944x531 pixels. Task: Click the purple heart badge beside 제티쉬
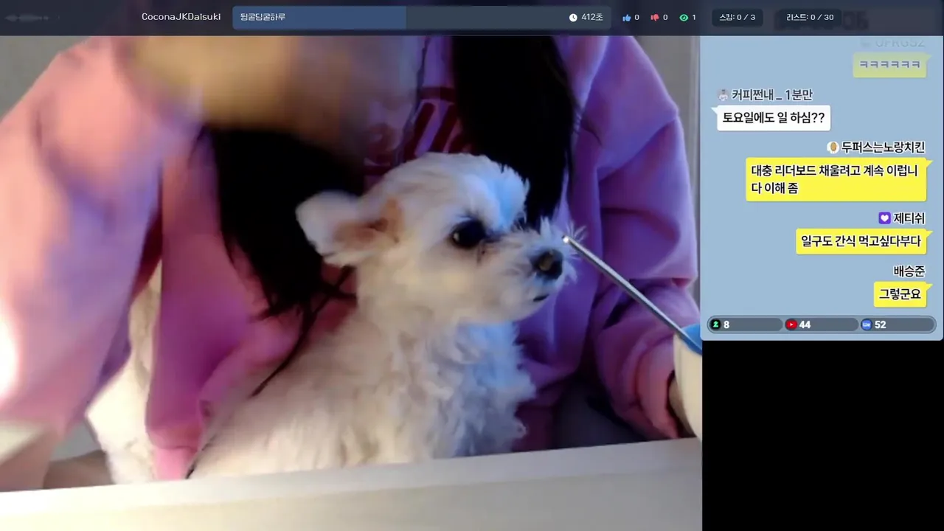884,218
